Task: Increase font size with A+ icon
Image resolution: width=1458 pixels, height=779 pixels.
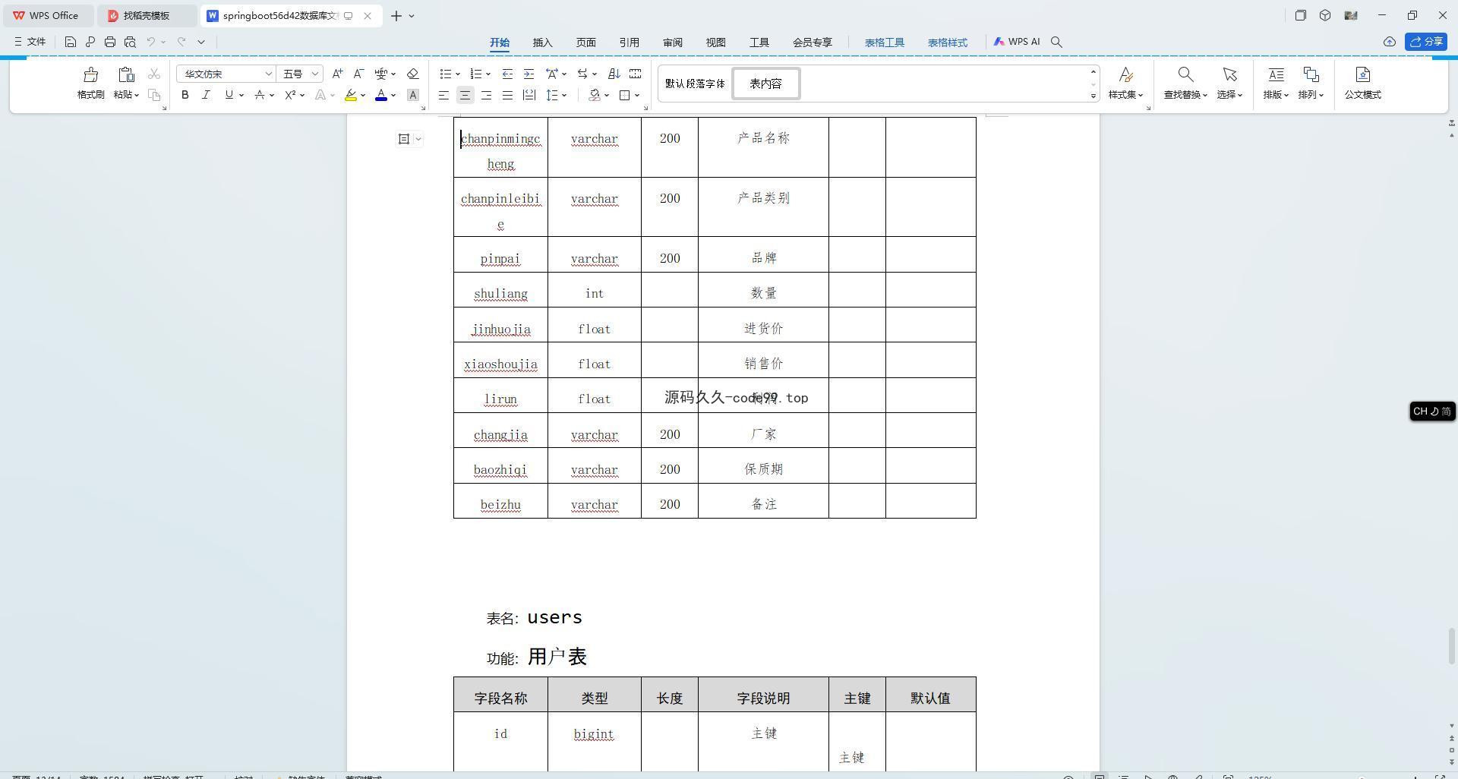Action: (337, 74)
